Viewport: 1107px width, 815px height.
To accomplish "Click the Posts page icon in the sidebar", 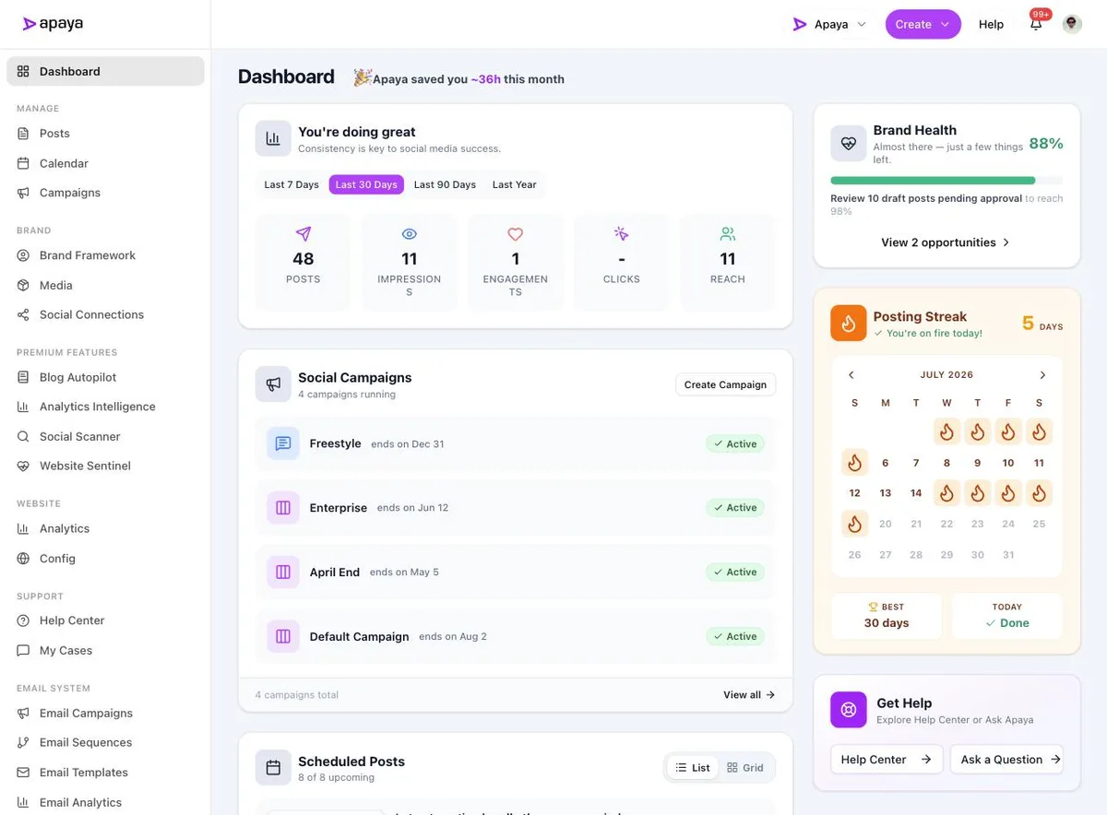I will (23, 134).
